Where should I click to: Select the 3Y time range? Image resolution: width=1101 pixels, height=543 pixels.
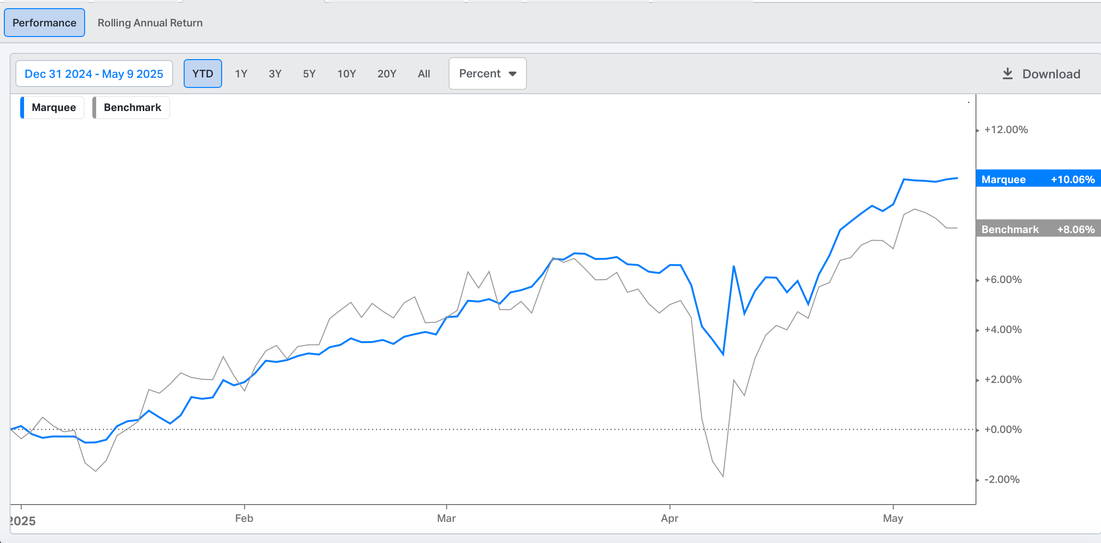click(275, 74)
